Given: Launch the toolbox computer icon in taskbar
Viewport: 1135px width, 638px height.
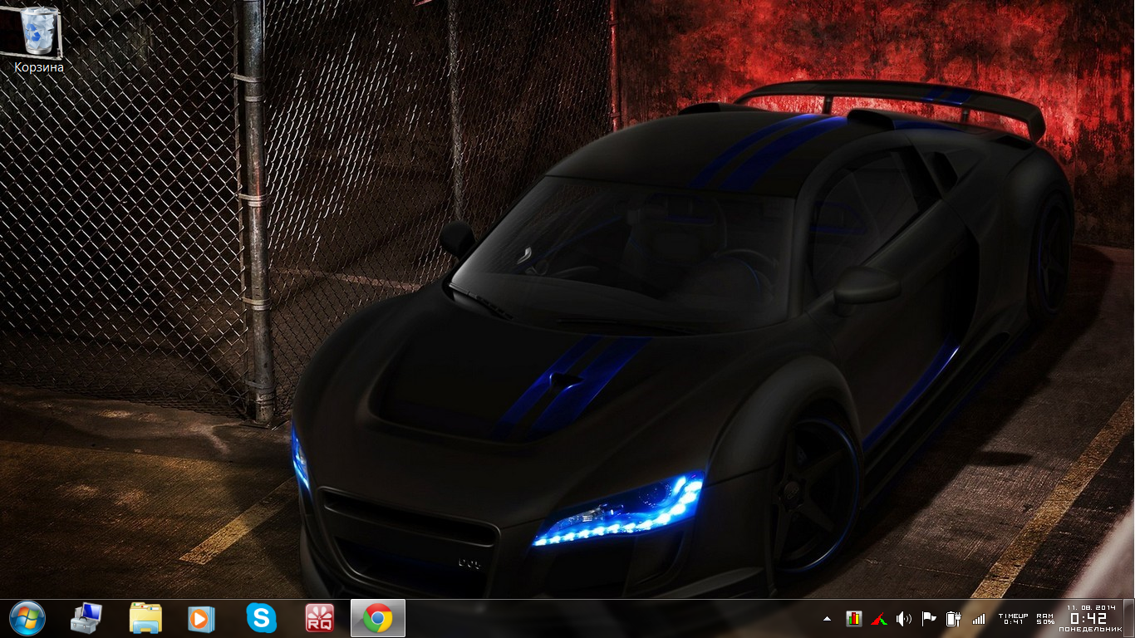Looking at the screenshot, I should (86, 618).
